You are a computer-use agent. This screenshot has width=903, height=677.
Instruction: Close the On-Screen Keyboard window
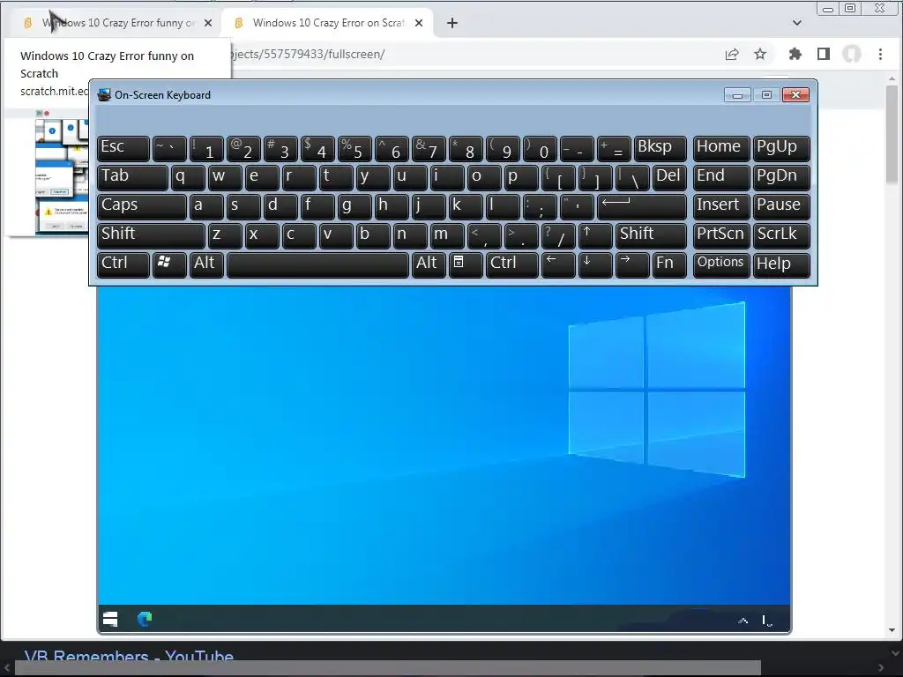point(796,95)
